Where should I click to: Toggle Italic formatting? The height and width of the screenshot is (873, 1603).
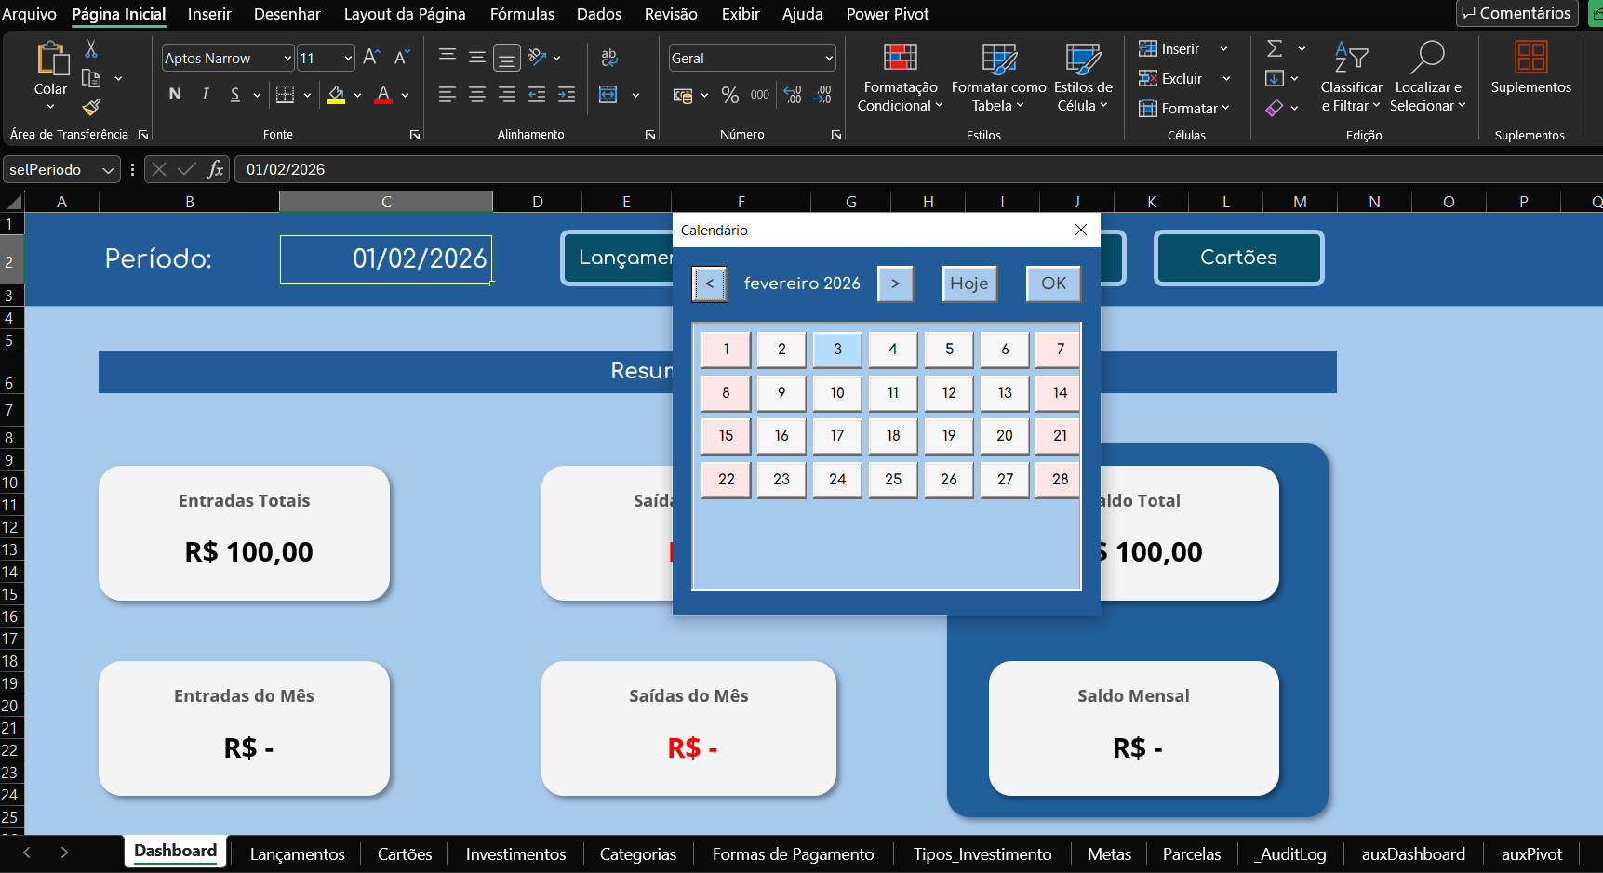[x=205, y=95]
